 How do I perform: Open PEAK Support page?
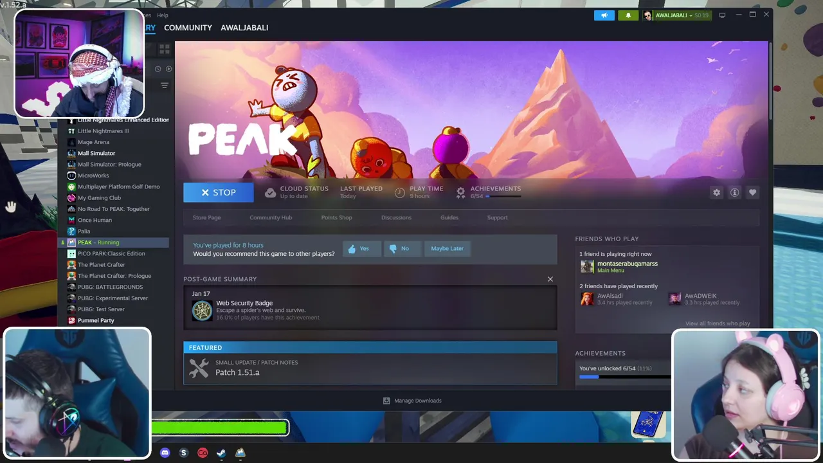[x=497, y=217]
